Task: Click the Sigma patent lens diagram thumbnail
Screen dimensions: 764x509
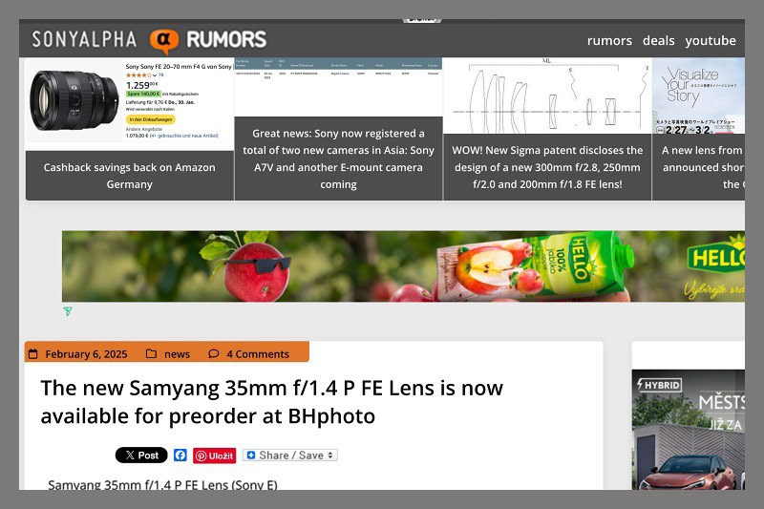Action: pos(547,95)
